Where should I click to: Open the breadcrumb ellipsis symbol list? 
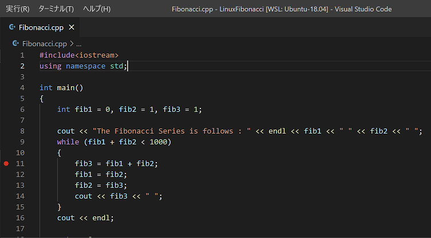[79, 44]
